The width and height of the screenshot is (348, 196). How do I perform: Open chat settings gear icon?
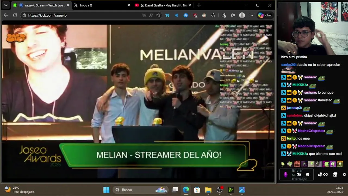[344, 174]
